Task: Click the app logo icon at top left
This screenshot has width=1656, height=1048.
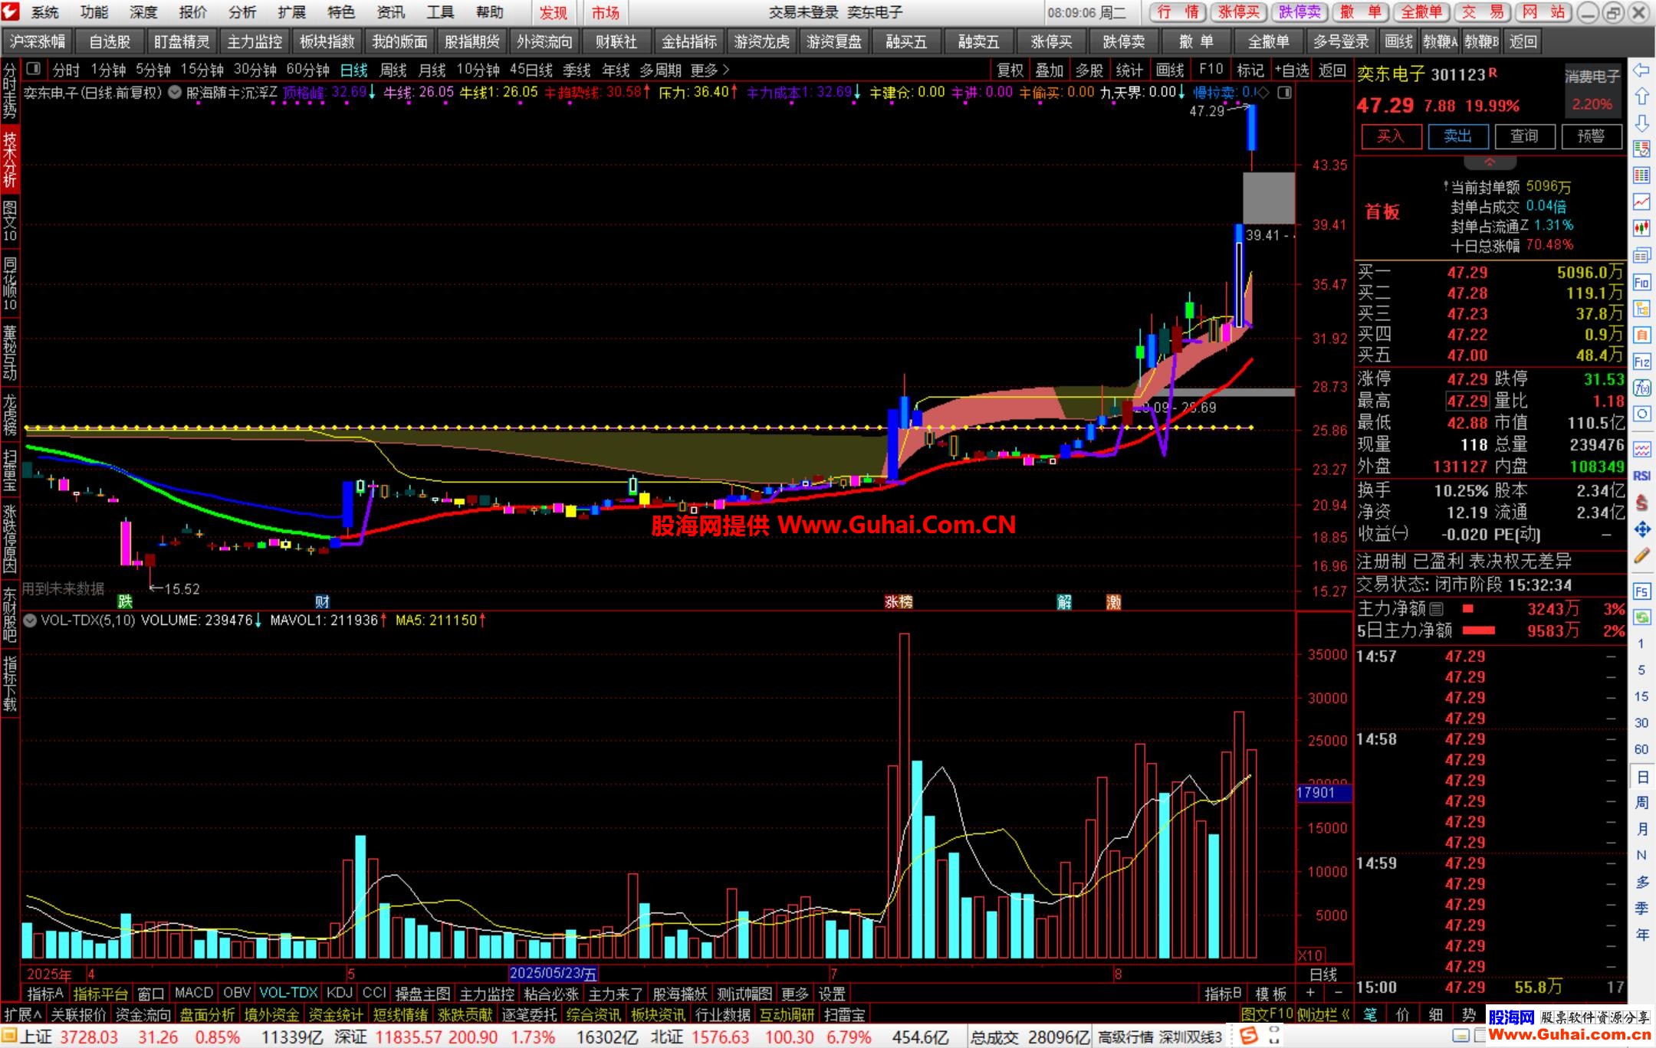Action: point(11,12)
